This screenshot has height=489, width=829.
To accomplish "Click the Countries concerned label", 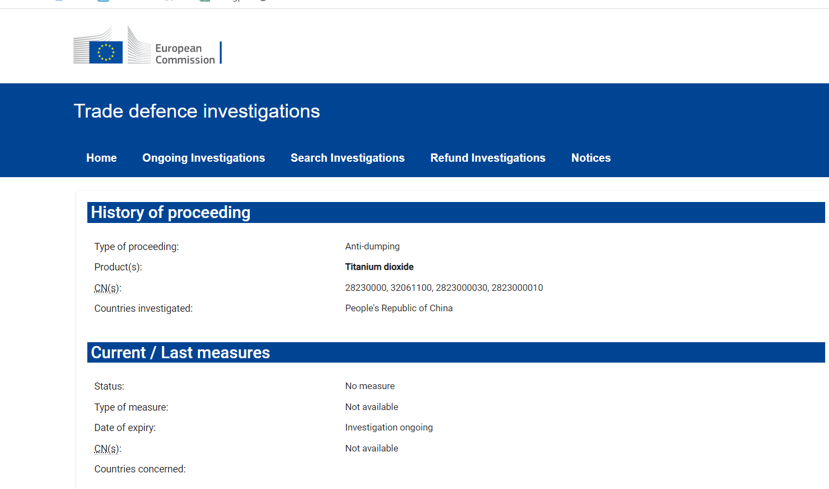I will (140, 469).
